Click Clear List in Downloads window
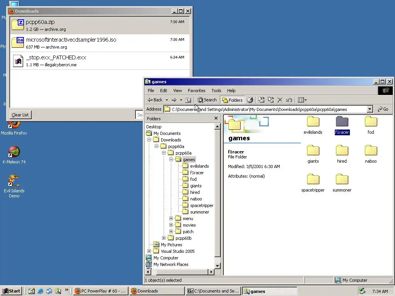 tap(20, 115)
